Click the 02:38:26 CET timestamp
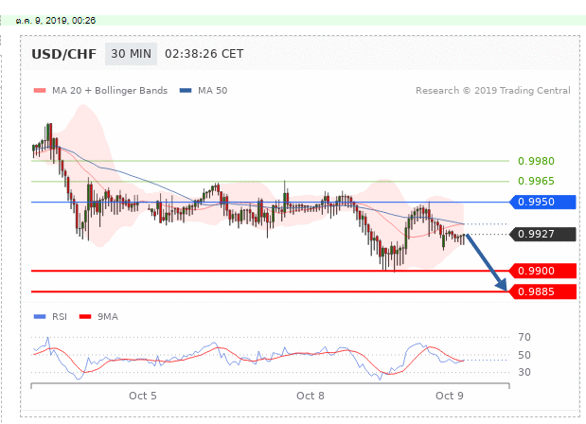This screenshot has width=586, height=424. click(204, 54)
